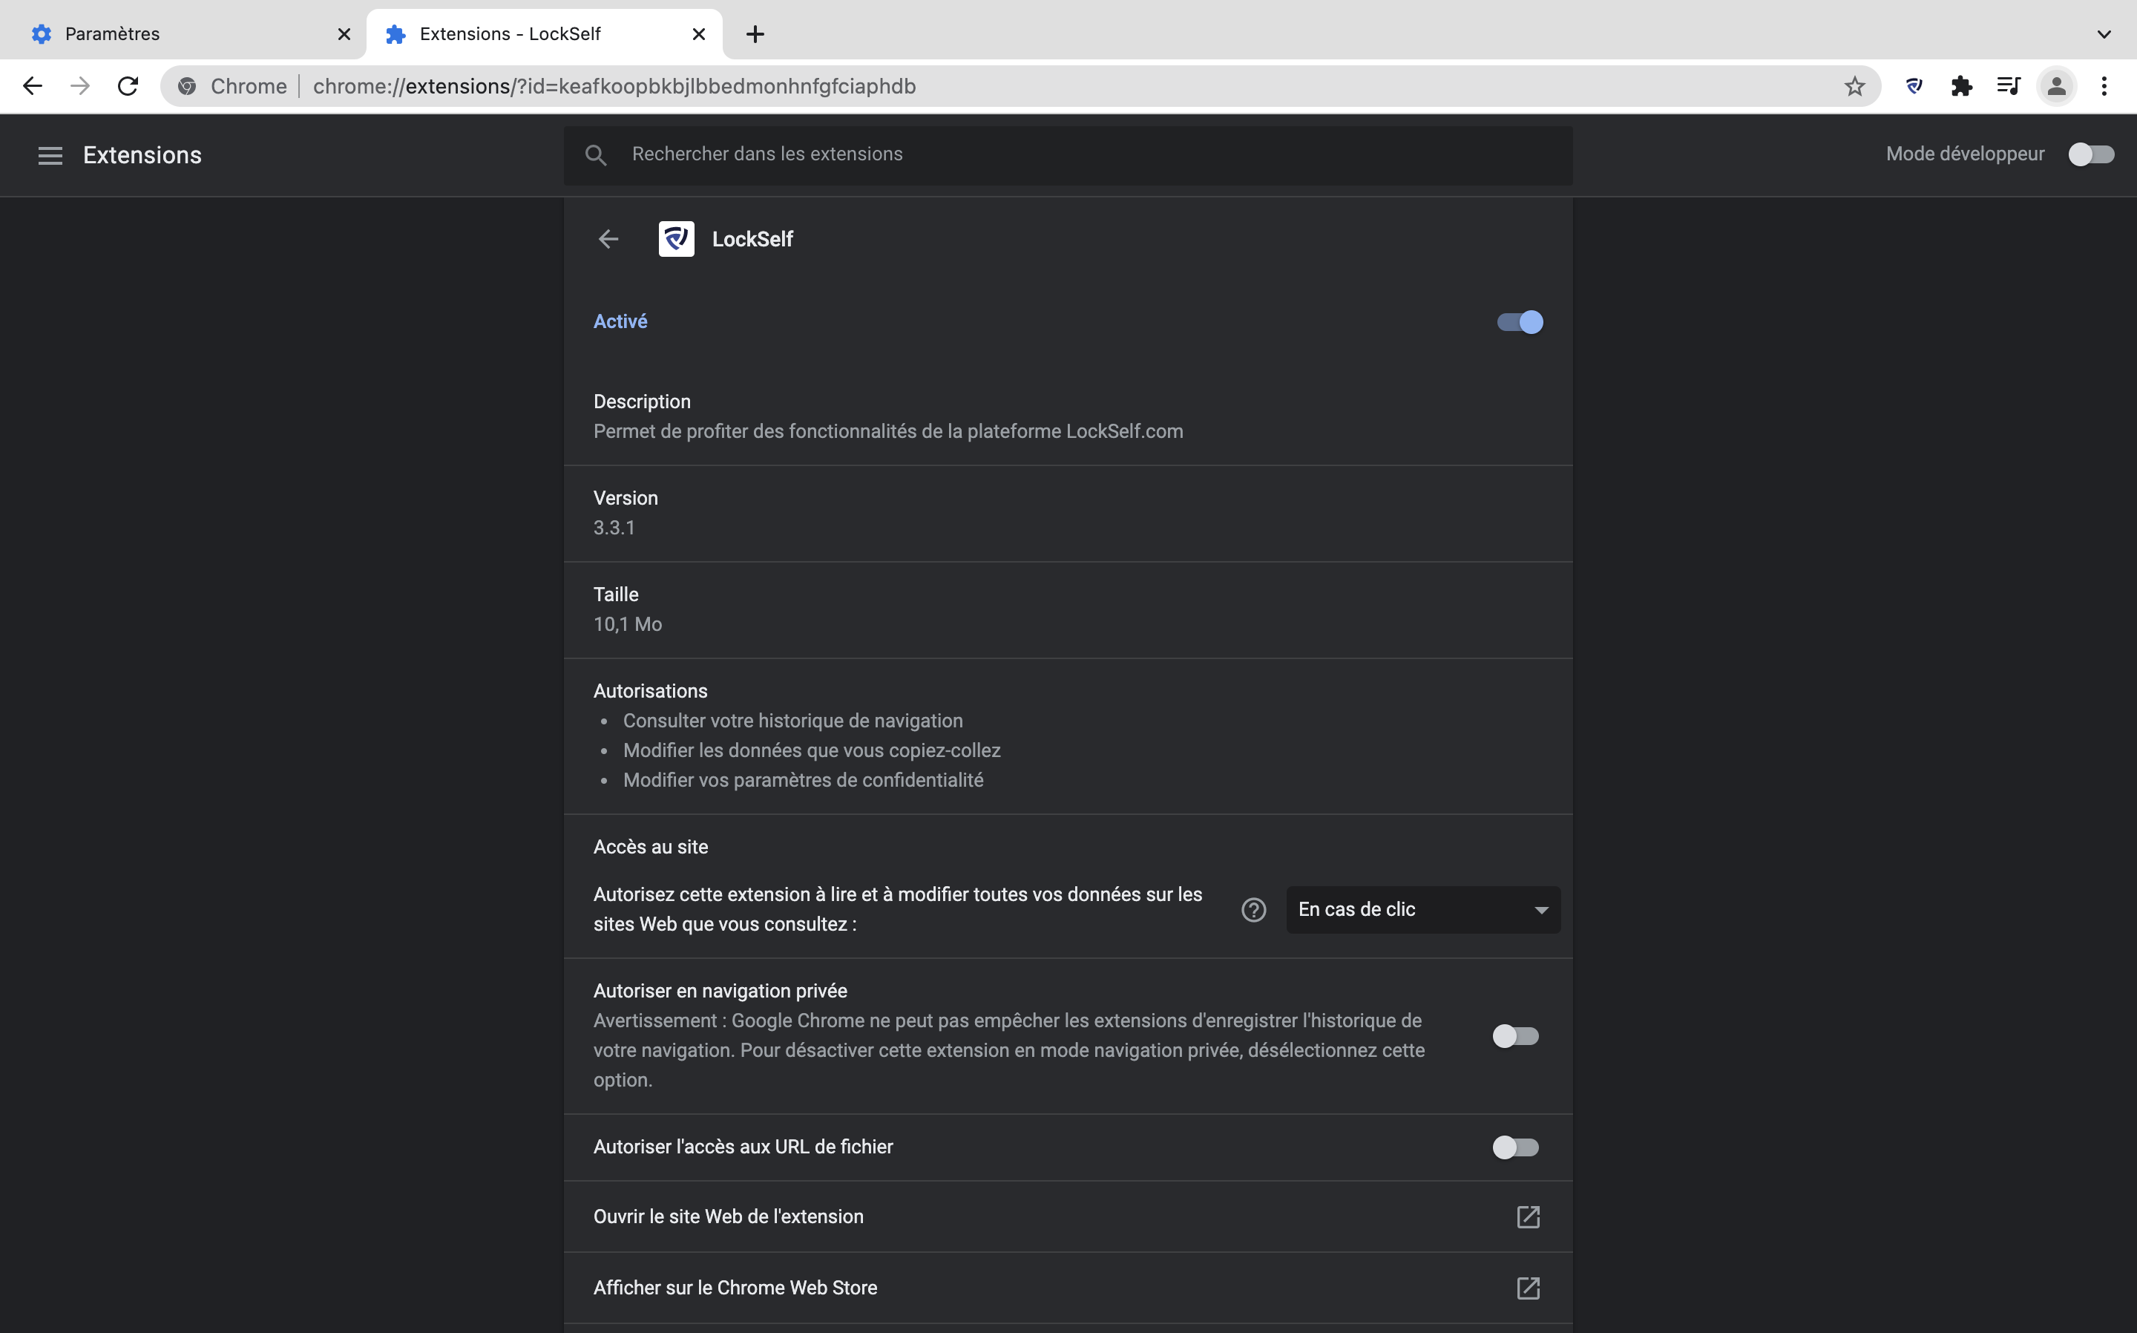This screenshot has width=2137, height=1333.
Task: Click the 'Version' label
Action: pyautogui.click(x=626, y=498)
